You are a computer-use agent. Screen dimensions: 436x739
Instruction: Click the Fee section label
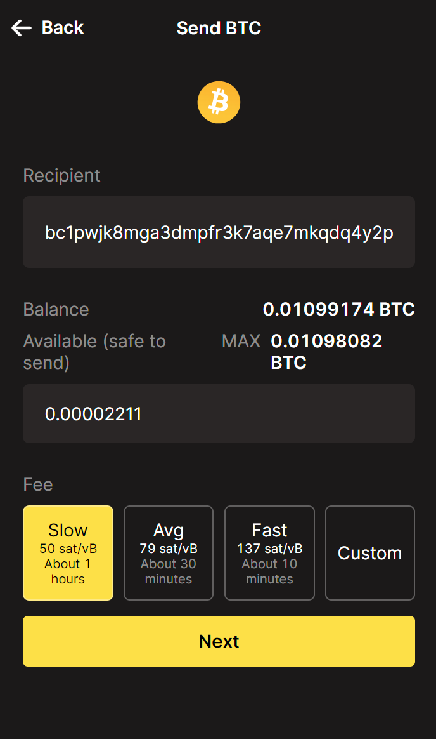click(37, 484)
